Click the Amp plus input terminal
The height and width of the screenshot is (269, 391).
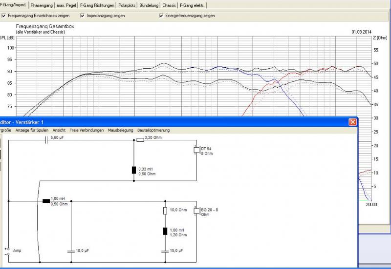click(8, 249)
